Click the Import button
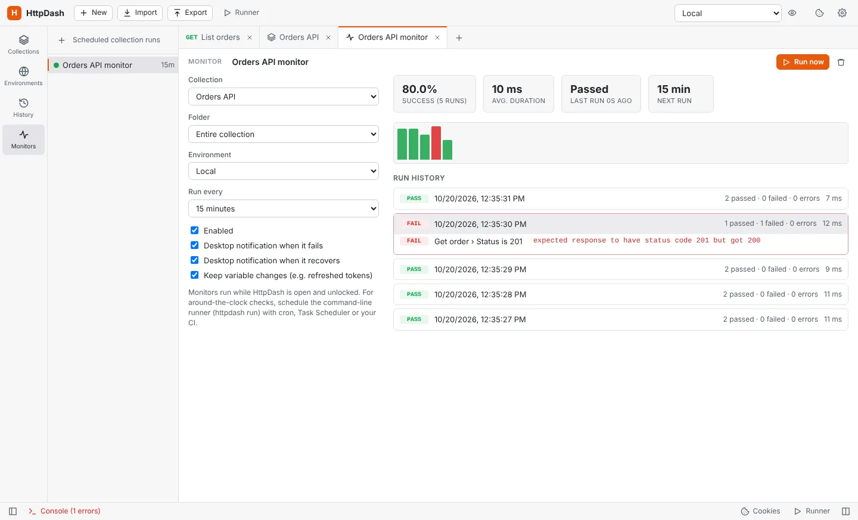The width and height of the screenshot is (858, 520). [x=140, y=13]
